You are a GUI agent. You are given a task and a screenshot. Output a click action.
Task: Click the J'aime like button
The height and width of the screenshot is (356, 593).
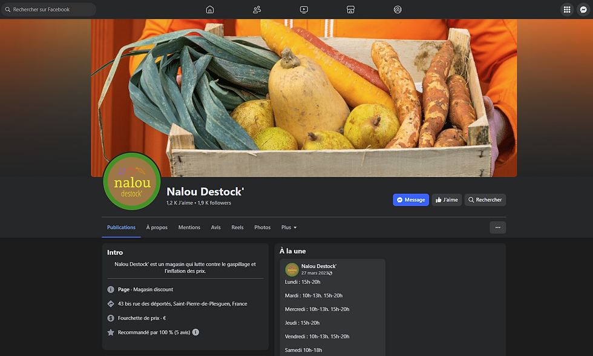coord(447,200)
